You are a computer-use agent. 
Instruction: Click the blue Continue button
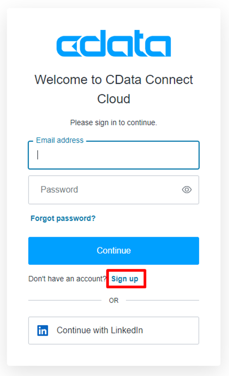point(114,251)
